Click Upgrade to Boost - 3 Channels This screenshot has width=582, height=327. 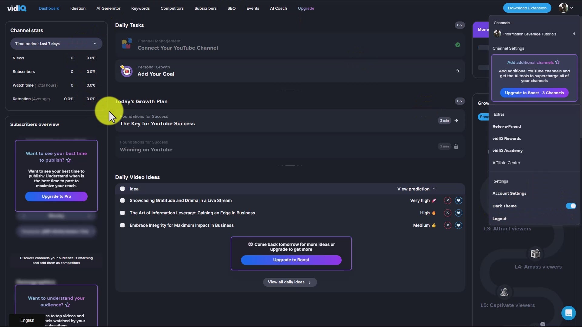[x=534, y=92]
